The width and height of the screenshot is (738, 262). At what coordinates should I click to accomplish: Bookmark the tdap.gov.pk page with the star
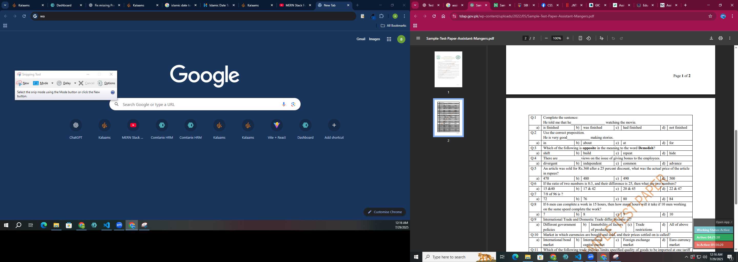pos(710,16)
